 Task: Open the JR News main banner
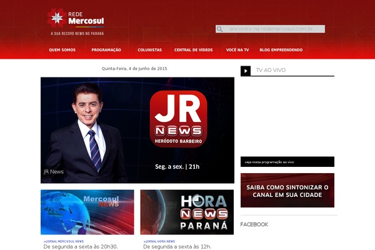coord(137,130)
